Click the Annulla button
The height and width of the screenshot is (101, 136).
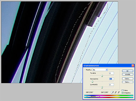[128, 74]
